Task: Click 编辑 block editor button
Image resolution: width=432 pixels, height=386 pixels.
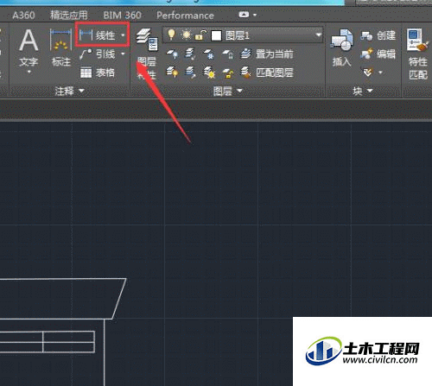Action: pyautogui.click(x=378, y=54)
